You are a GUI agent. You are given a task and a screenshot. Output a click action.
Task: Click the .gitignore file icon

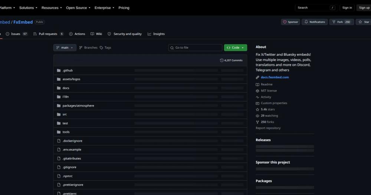(x=59, y=167)
